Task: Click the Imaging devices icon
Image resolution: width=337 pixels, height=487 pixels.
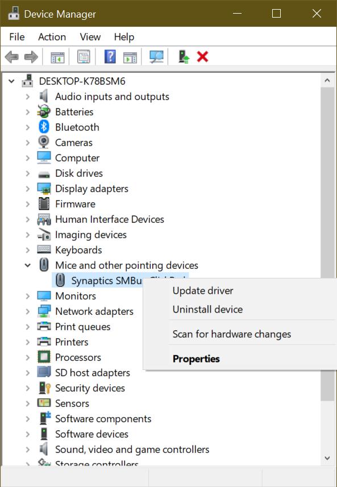Action: pyautogui.click(x=44, y=235)
